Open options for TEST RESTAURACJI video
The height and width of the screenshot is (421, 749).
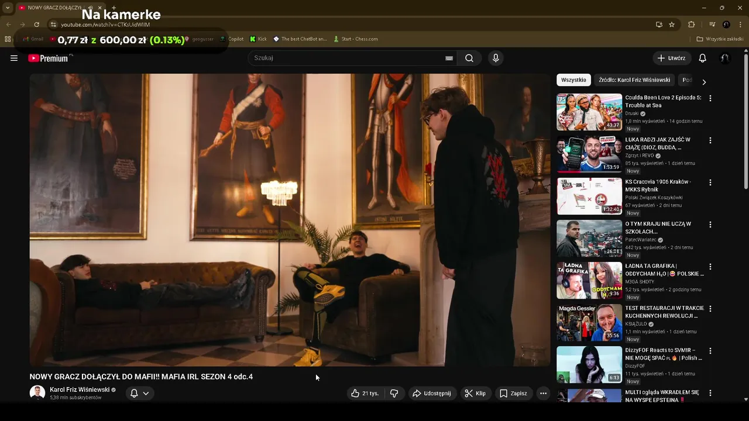710,309
